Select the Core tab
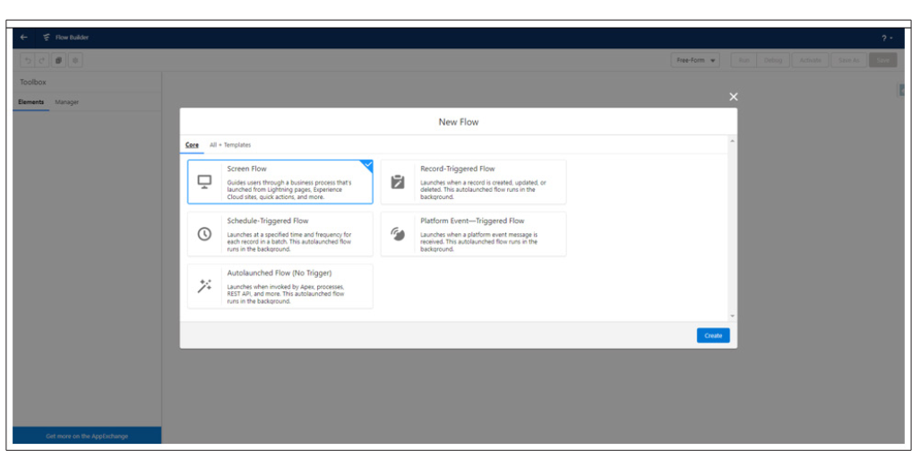 [192, 145]
